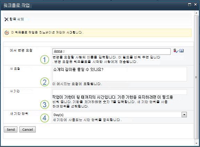The height and width of the screenshot is (147, 200).
Task: Click the scrollbar down arrow
Action: pyautogui.click(x=196, y=143)
